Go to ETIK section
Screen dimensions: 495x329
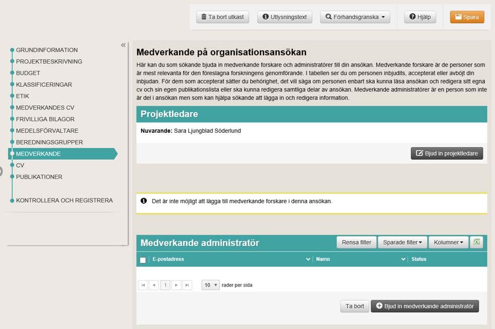[x=22, y=96]
